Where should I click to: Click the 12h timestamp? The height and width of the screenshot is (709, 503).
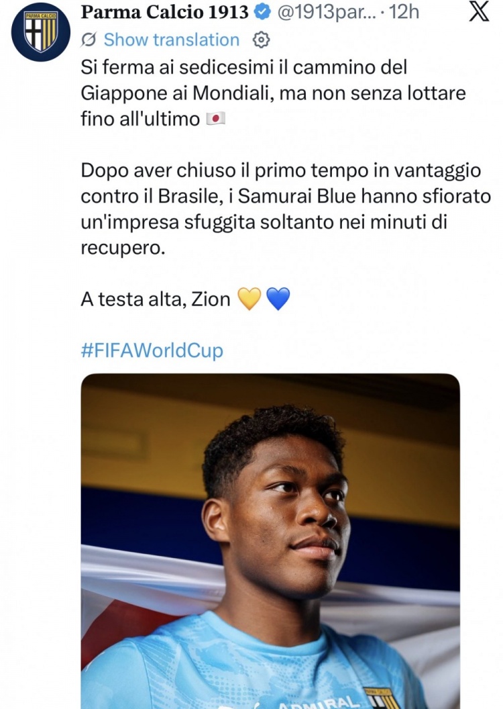[404, 12]
